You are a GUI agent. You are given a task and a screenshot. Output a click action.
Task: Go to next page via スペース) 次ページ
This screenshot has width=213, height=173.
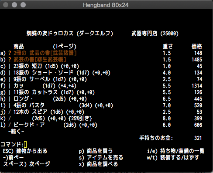[27, 164]
